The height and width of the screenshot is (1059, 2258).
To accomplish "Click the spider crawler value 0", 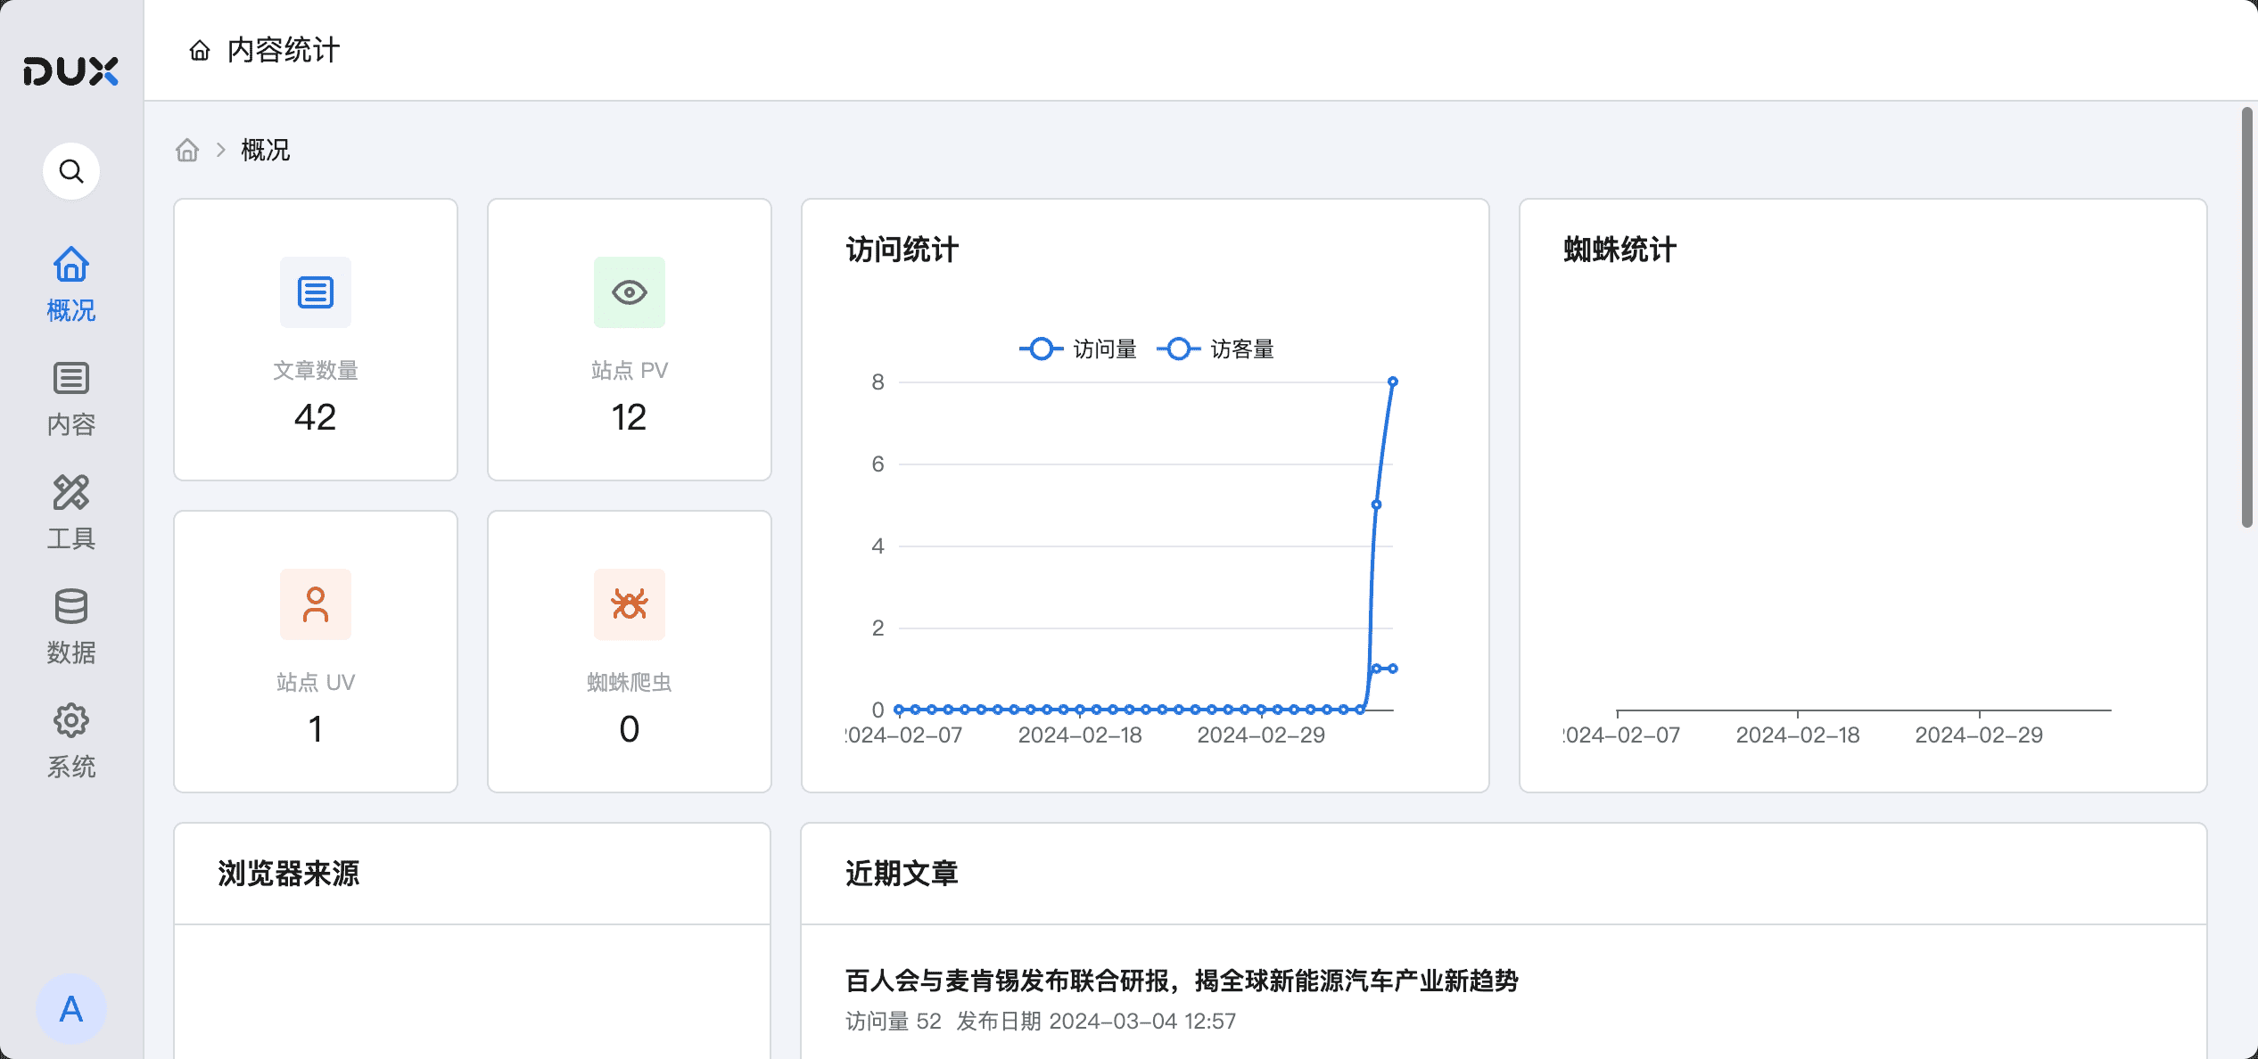I will (x=630, y=729).
